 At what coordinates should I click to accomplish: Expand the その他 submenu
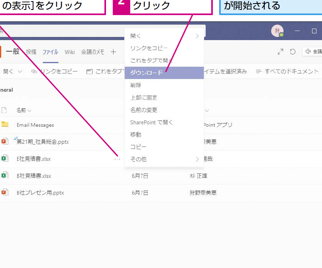[x=197, y=159]
